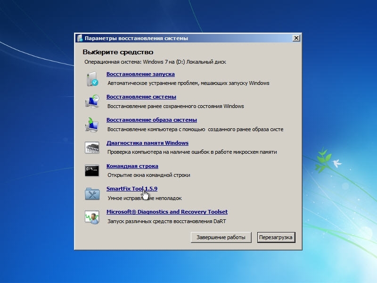Click the SmartFix Tool folder icon

(92, 193)
